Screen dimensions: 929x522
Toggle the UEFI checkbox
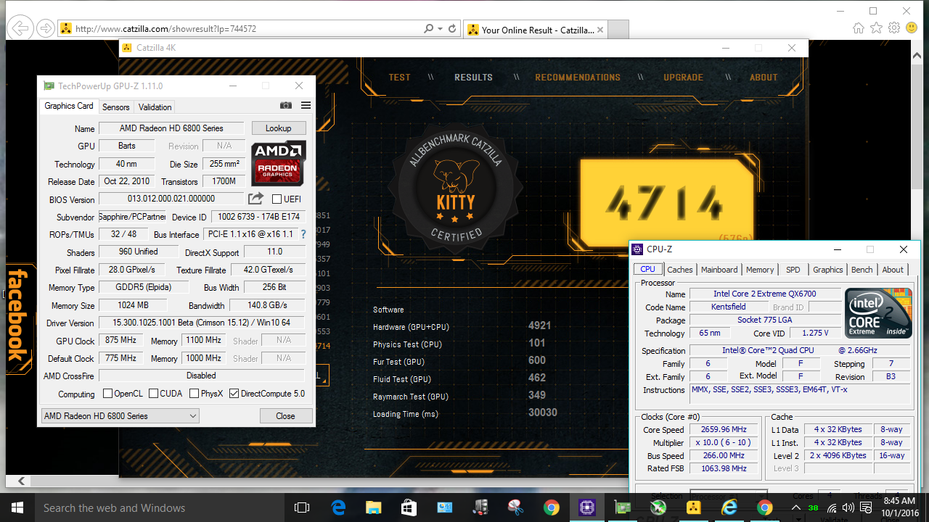point(277,199)
